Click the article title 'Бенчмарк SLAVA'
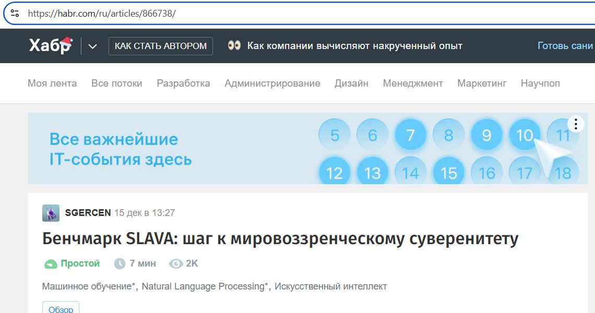 tap(280, 239)
